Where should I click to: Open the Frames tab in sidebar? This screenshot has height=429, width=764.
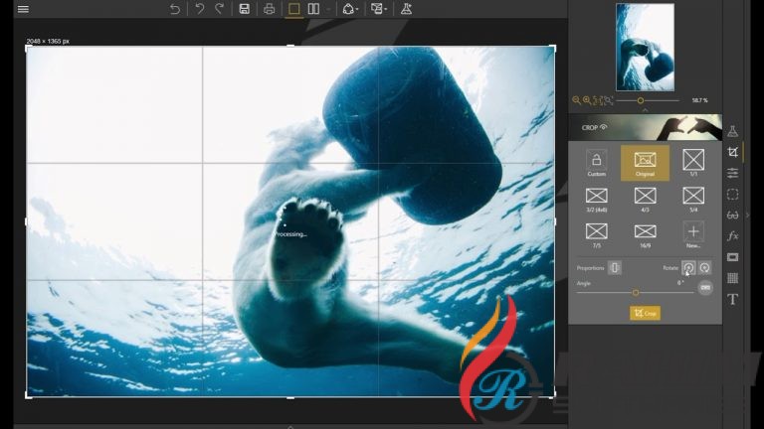tap(732, 257)
